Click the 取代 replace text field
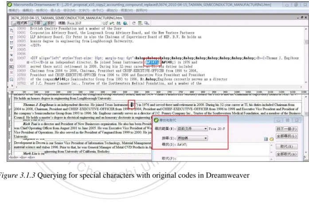This screenshot has height=211, width=309. point(223,159)
